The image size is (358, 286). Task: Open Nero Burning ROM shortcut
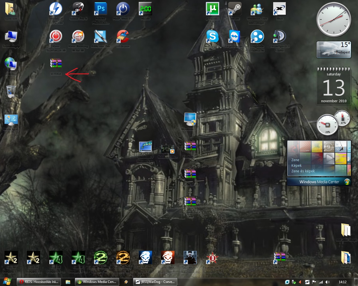78,36
